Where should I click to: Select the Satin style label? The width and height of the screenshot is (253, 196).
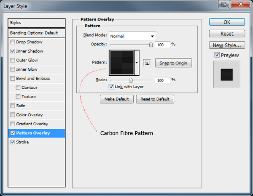point(21,106)
